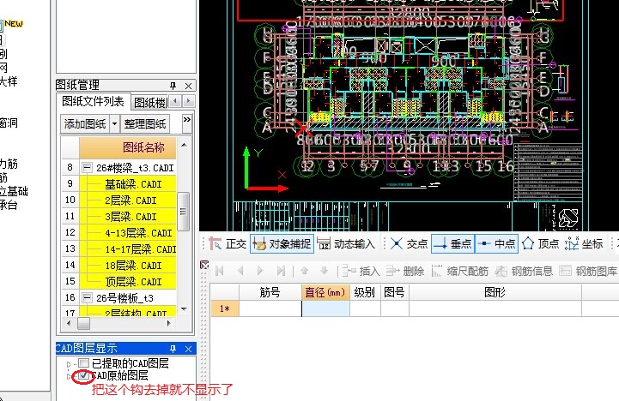
Task: Toggle 对象捕捉 object snap
Action: coord(282,244)
